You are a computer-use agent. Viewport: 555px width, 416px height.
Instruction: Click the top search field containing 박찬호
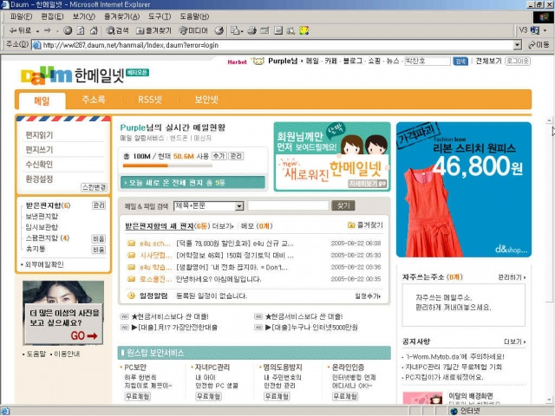coord(428,62)
